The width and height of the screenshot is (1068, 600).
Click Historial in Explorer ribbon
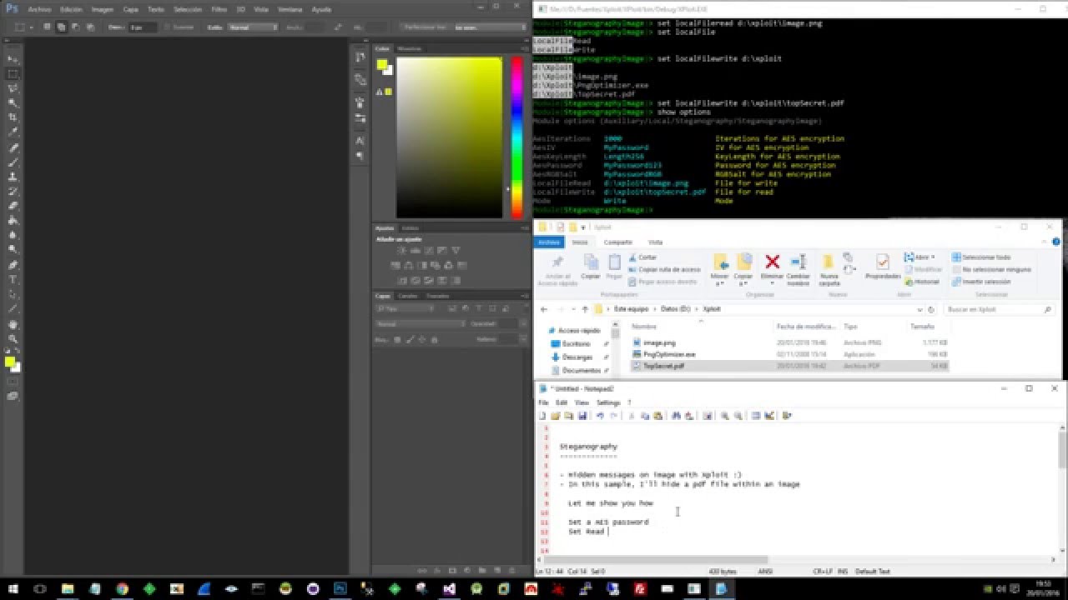pyautogui.click(x=922, y=282)
